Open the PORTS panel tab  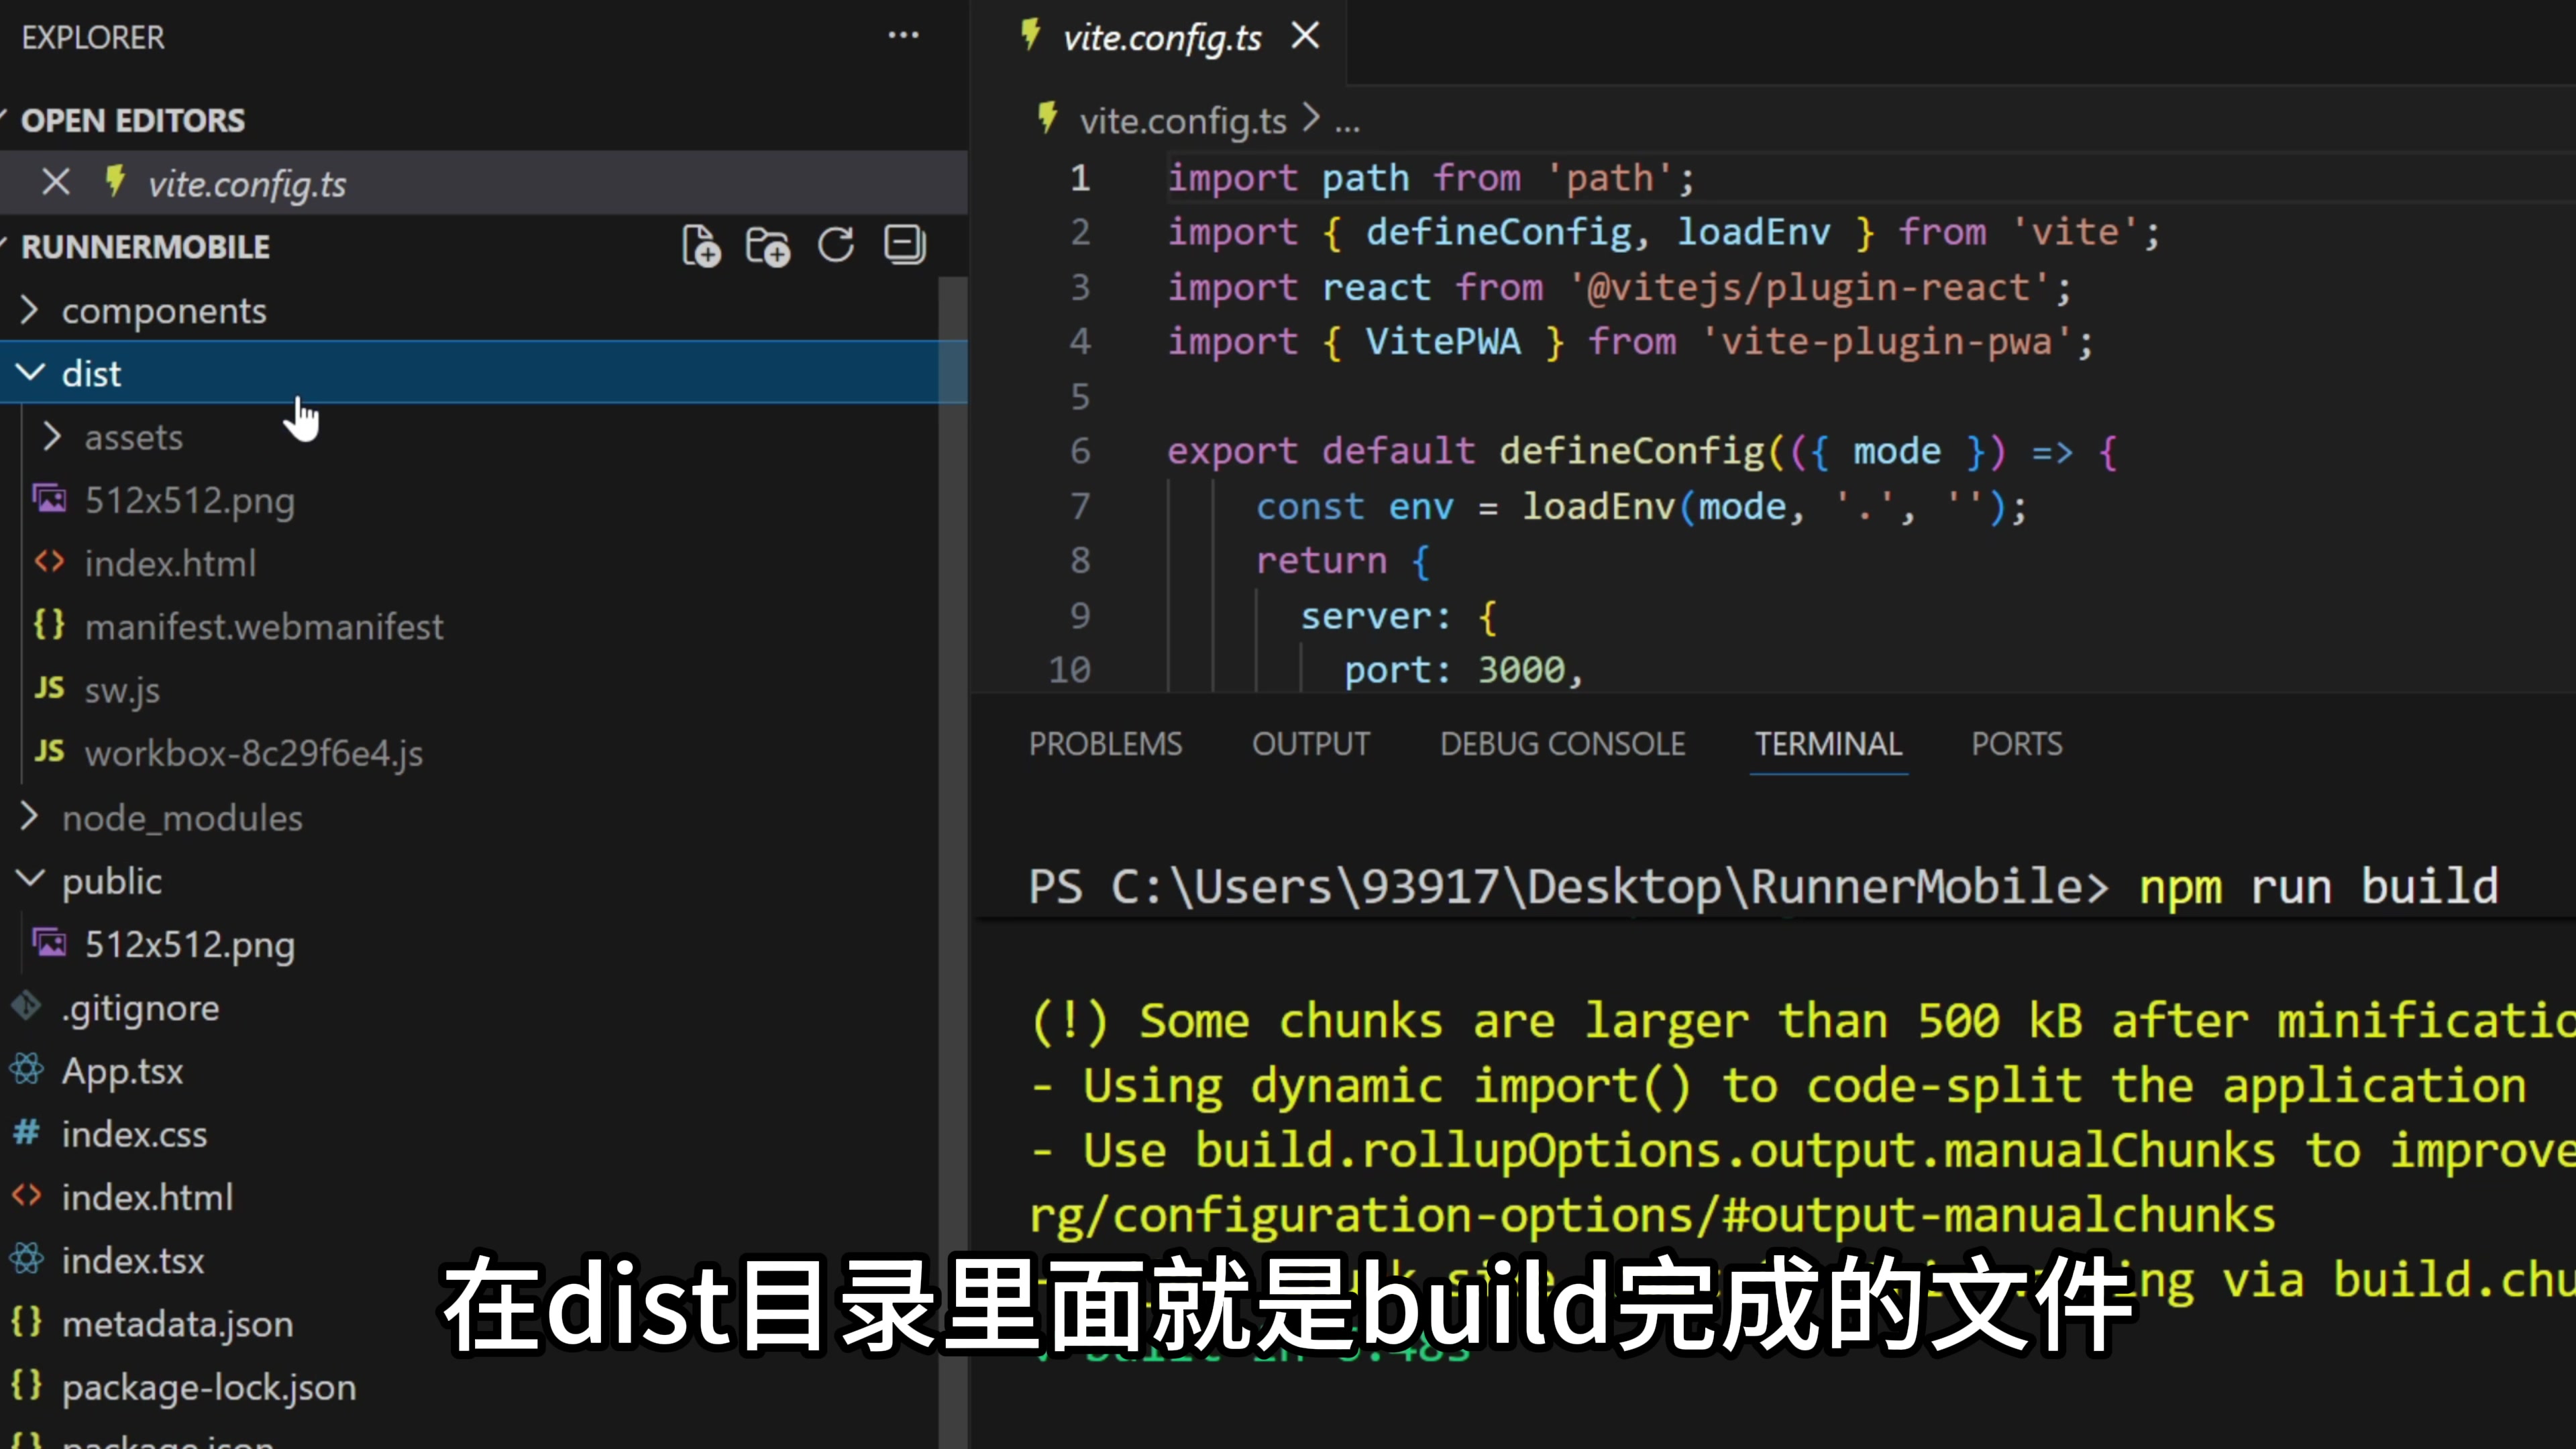[x=2016, y=744]
